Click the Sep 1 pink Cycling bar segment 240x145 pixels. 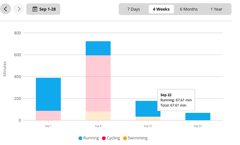click(x=48, y=116)
